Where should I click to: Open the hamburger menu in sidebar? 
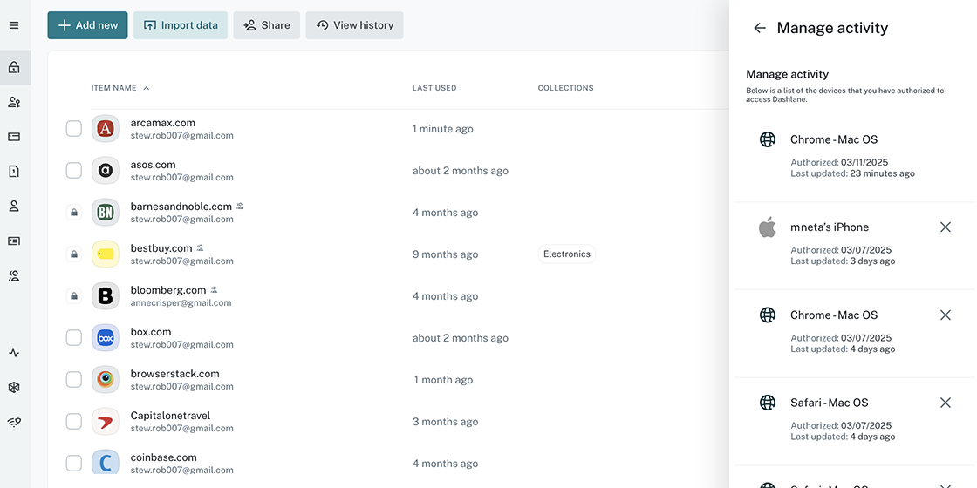14,25
